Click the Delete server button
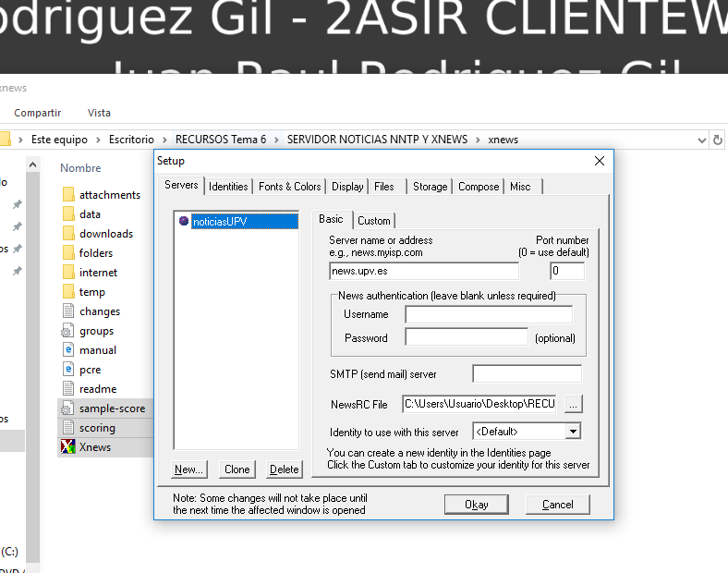Viewport: 728px width, 573px height. click(x=285, y=469)
